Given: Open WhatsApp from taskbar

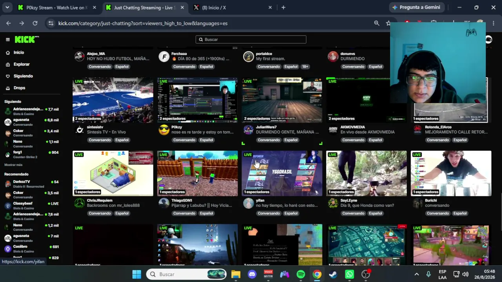Looking at the screenshot, I should (x=349, y=274).
